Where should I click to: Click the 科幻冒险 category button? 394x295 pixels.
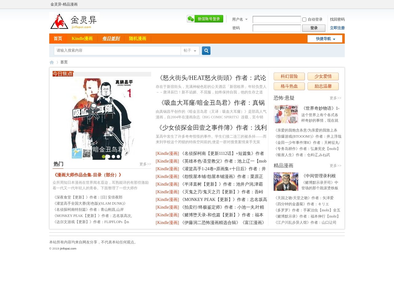click(289, 77)
